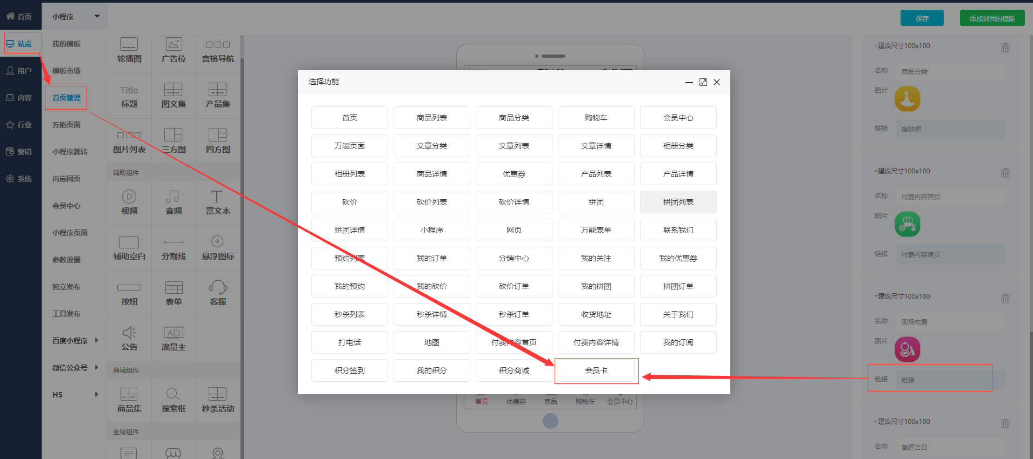Add the 图片列表 image list component

pos(129,141)
